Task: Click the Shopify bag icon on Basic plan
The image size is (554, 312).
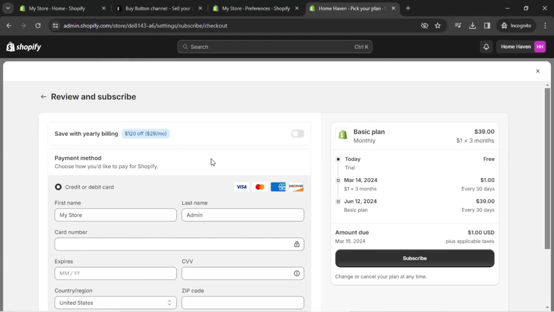Action: click(342, 135)
